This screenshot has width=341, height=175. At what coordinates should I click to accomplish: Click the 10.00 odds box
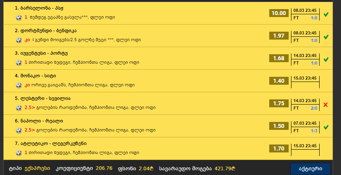click(x=279, y=13)
